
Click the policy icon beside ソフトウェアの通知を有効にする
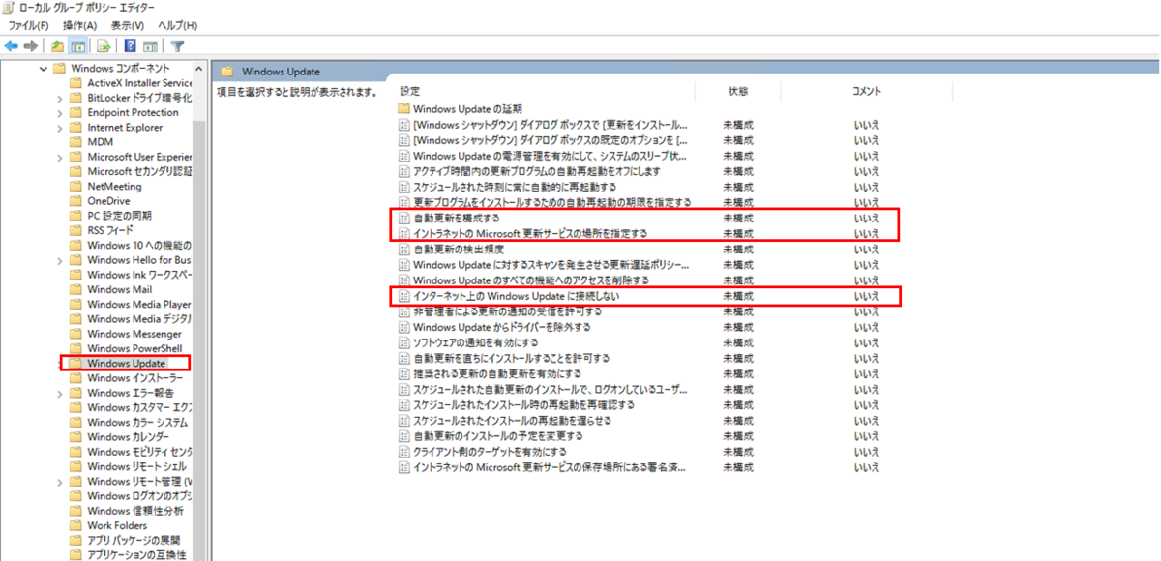tap(404, 342)
